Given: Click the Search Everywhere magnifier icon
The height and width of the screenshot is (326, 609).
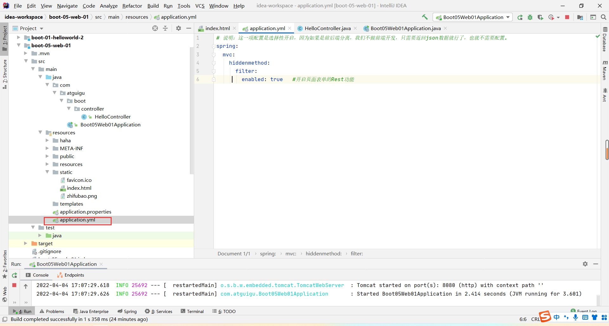Looking at the screenshot, I should point(604,17).
